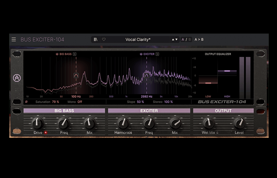Click the 100 Hz frequency value
Viewport: 277px width, 178px height.
coord(76,96)
